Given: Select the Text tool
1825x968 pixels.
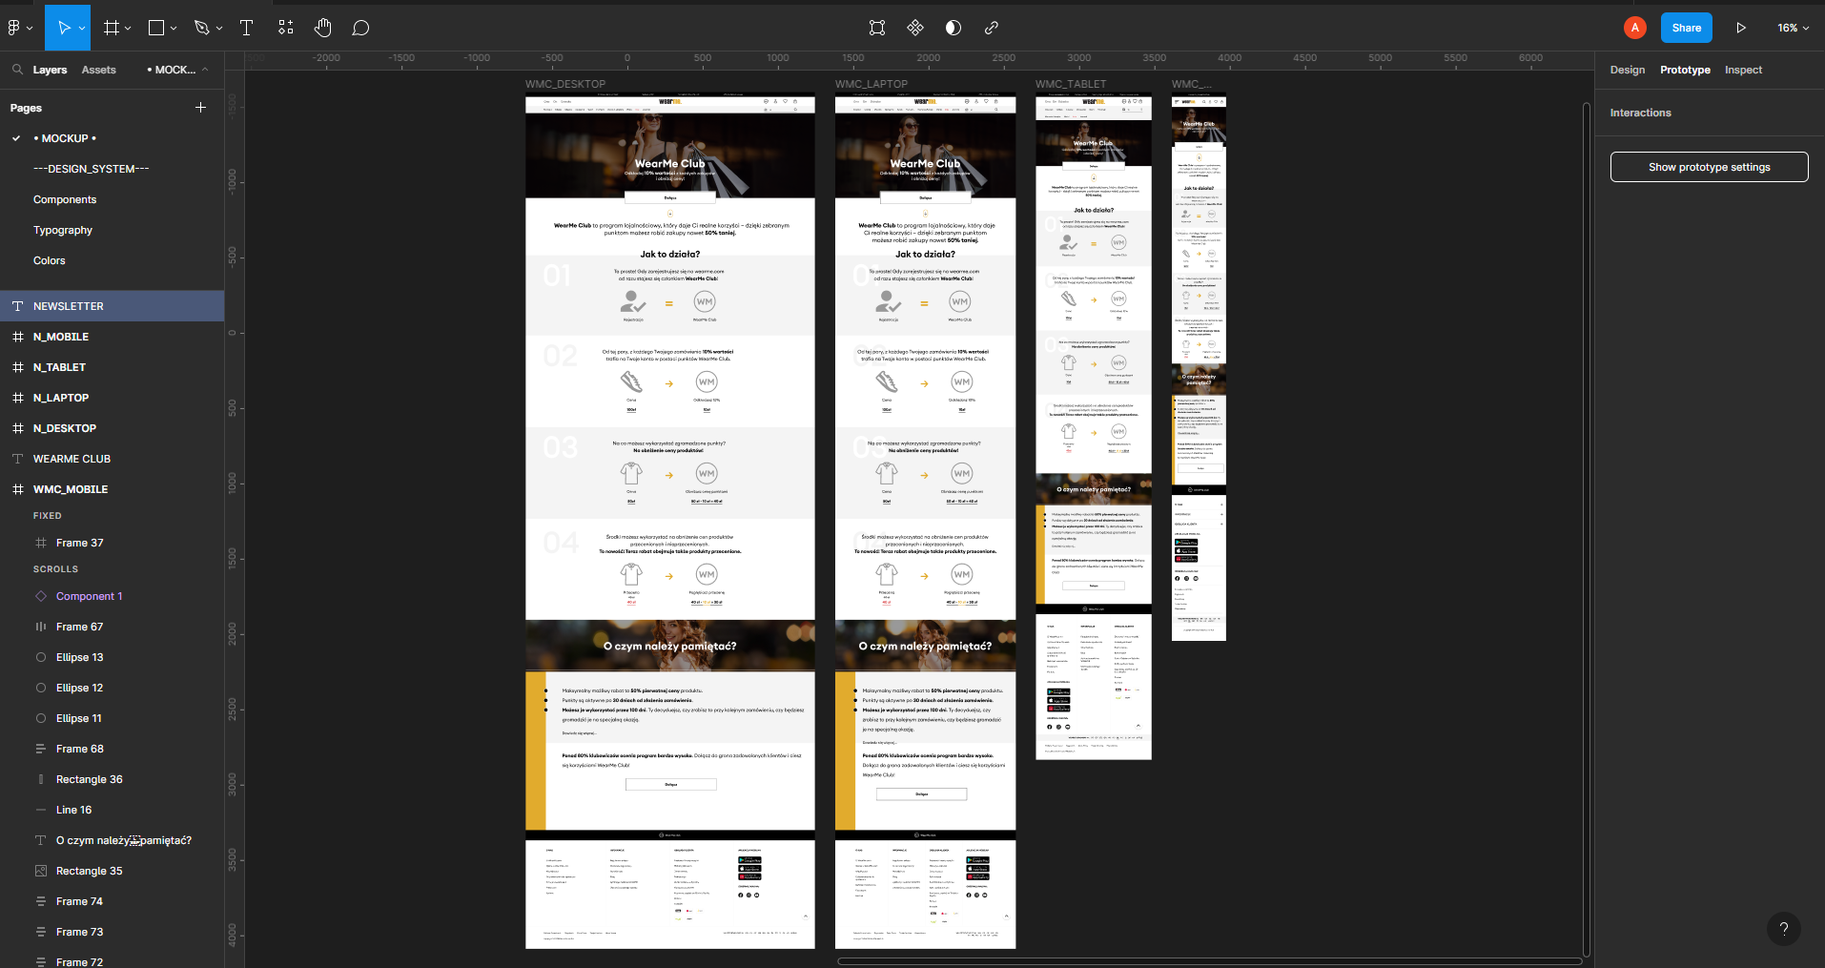Looking at the screenshot, I should [x=246, y=28].
